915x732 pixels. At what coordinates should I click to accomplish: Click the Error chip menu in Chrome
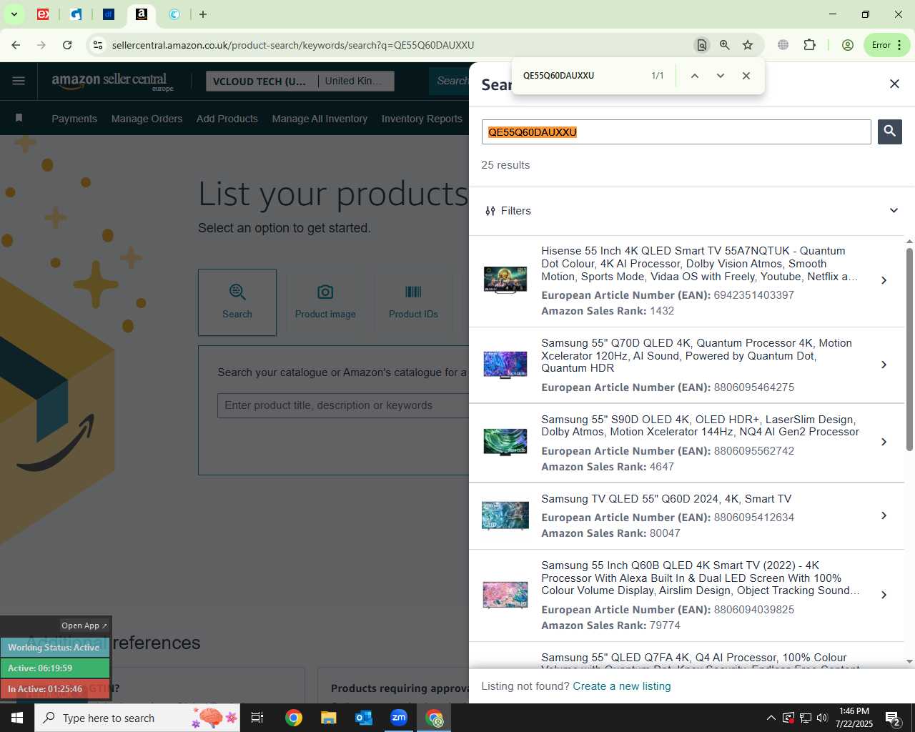[886, 45]
